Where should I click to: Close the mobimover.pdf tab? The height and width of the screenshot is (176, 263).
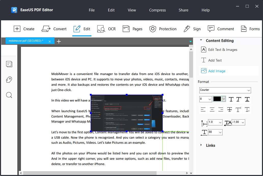pyautogui.click(x=50, y=41)
